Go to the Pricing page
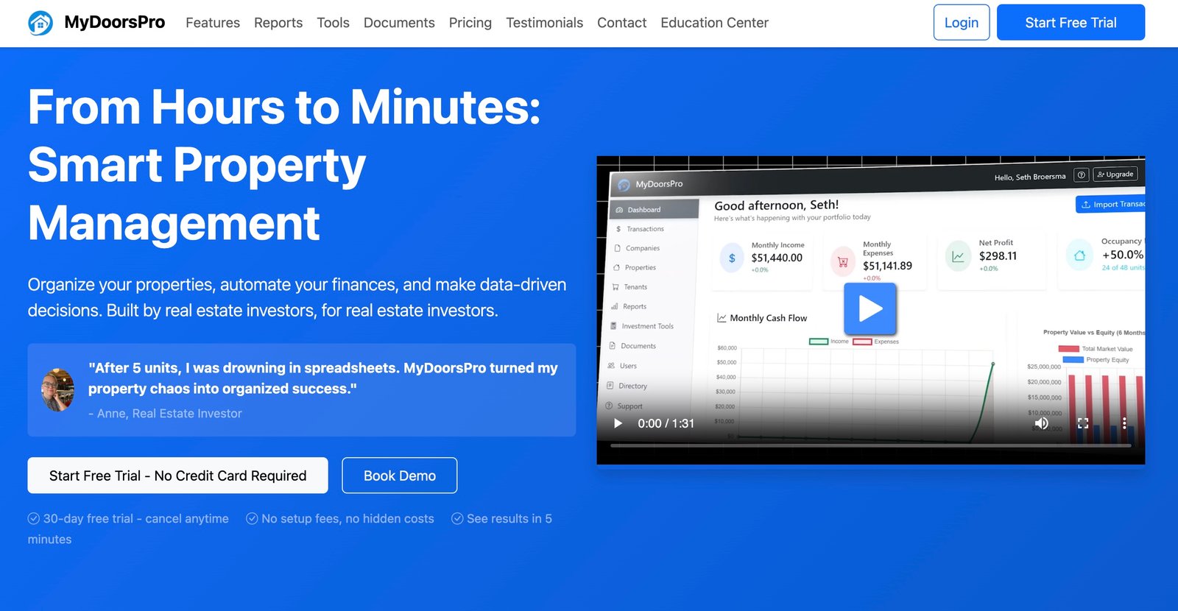1178x611 pixels. pyautogui.click(x=470, y=23)
